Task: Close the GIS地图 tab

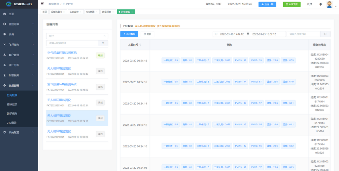Action: (x=97, y=12)
